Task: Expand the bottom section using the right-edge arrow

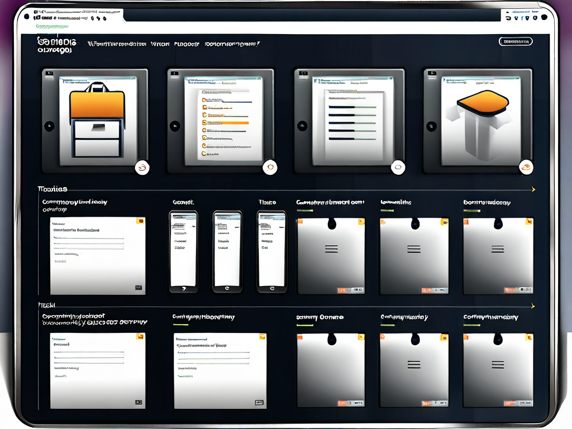Action: (x=533, y=306)
